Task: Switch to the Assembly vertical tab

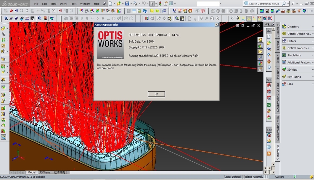Action: click(x=278, y=30)
